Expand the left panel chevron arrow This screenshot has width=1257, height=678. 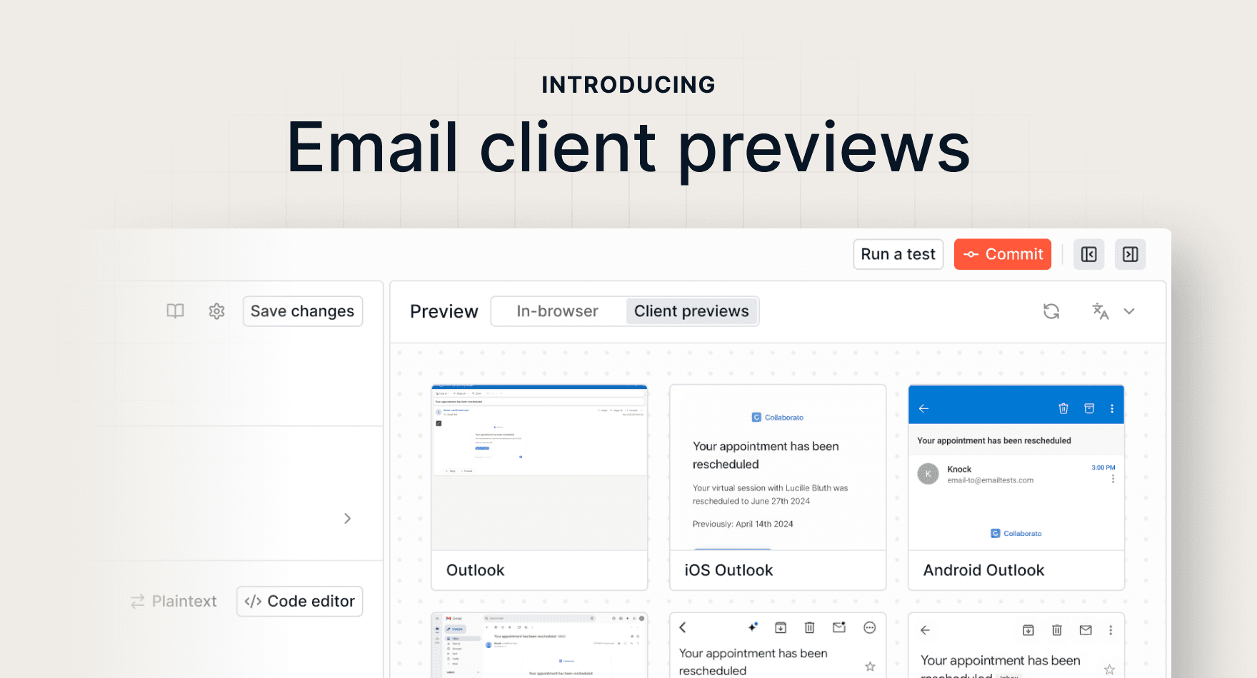(347, 518)
